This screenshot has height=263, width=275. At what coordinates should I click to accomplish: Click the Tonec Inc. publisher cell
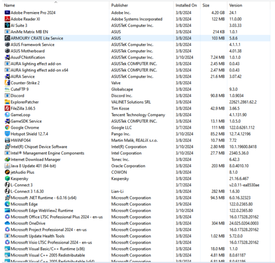120,159
